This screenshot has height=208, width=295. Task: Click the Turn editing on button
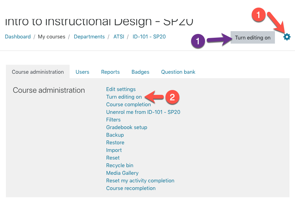(x=253, y=37)
